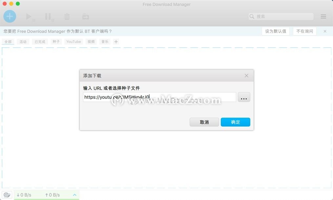Click the magnifier icon in search field
Screen dimensions: 333x200
coord(252,16)
